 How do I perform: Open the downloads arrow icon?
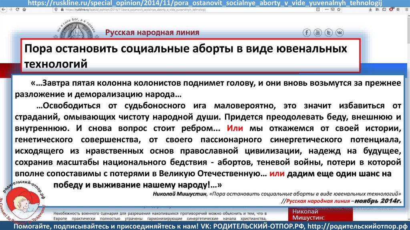point(370,10)
